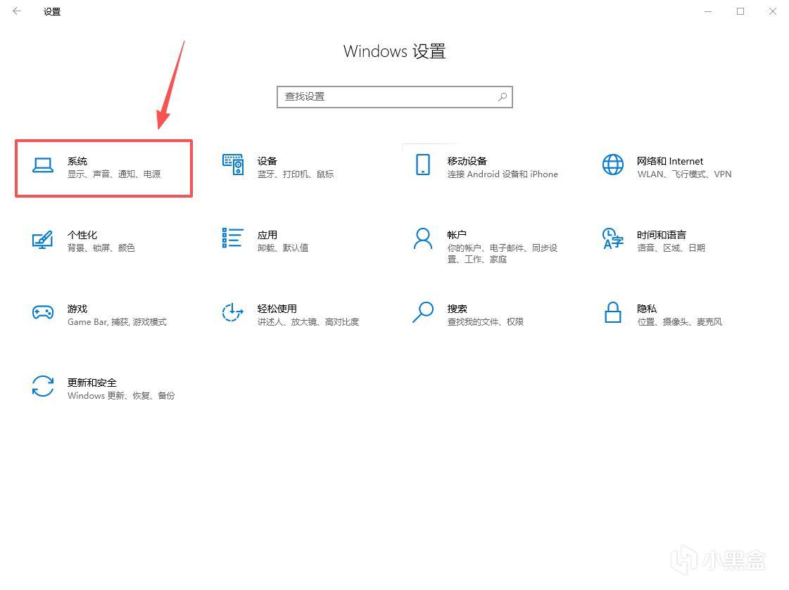Screen dimensions: 789x590
Task: Click text 你的帐户、电子邮件、同步设置
Action: pyautogui.click(x=502, y=253)
